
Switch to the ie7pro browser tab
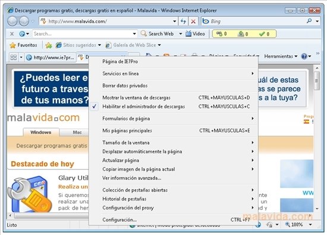pyautogui.click(x=51, y=57)
